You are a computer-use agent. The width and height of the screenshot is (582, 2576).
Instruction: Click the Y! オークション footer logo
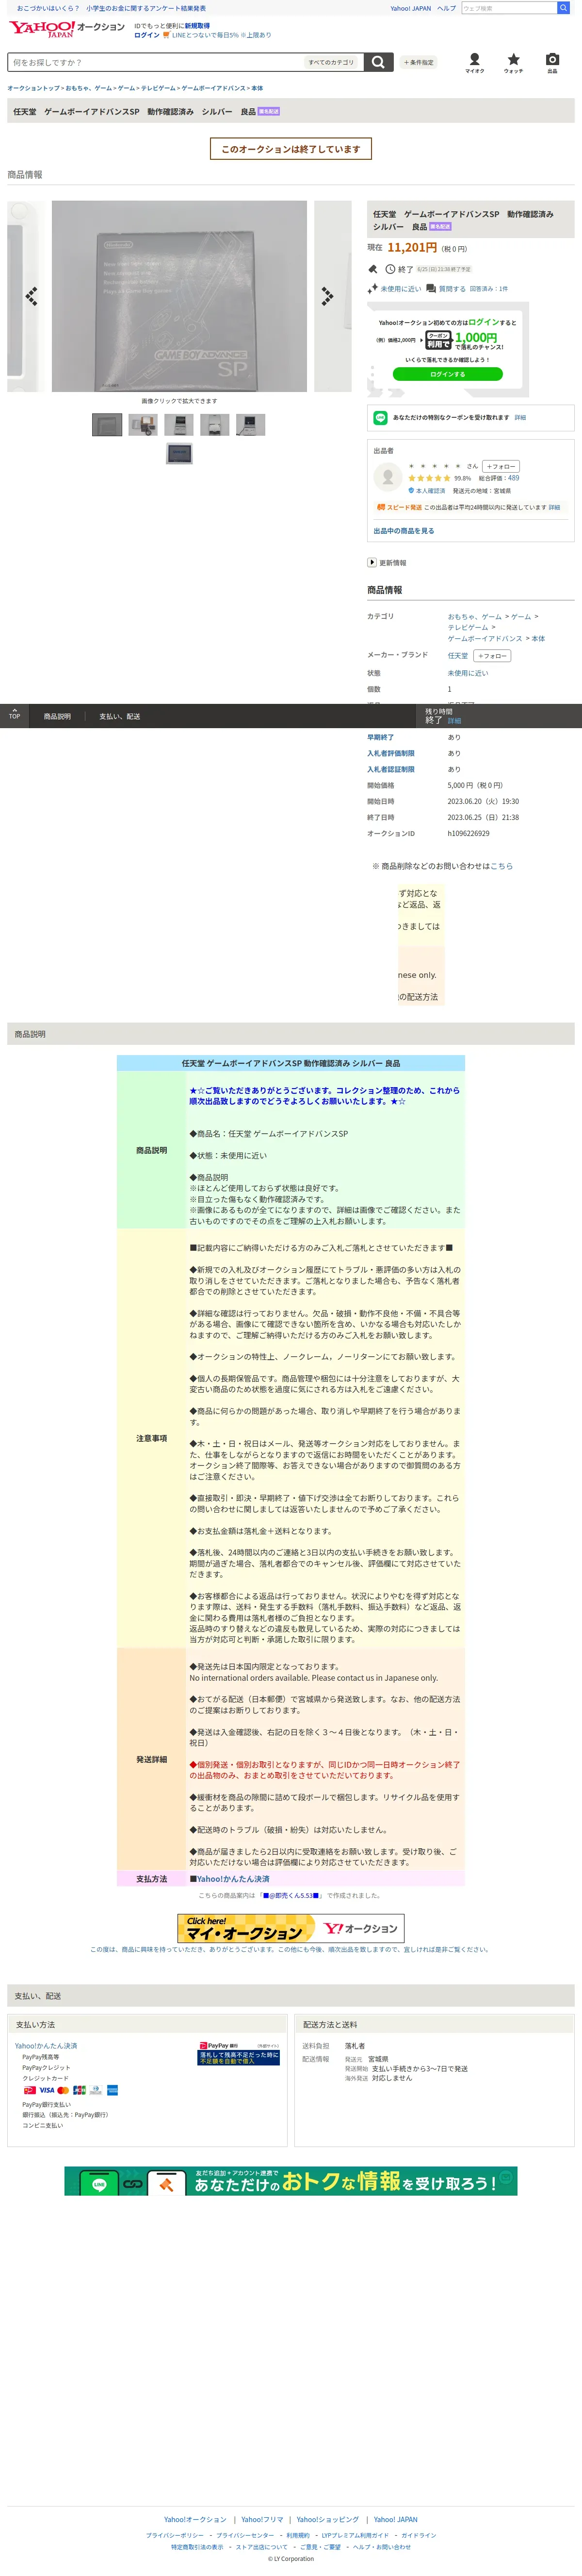[360, 1928]
